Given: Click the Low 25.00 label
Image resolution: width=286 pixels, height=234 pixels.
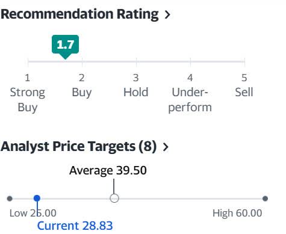Looking at the screenshot, I should (x=33, y=213).
